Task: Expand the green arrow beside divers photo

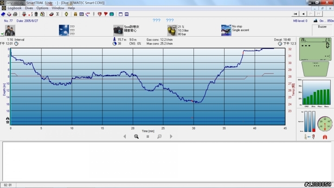Action: 2,34
